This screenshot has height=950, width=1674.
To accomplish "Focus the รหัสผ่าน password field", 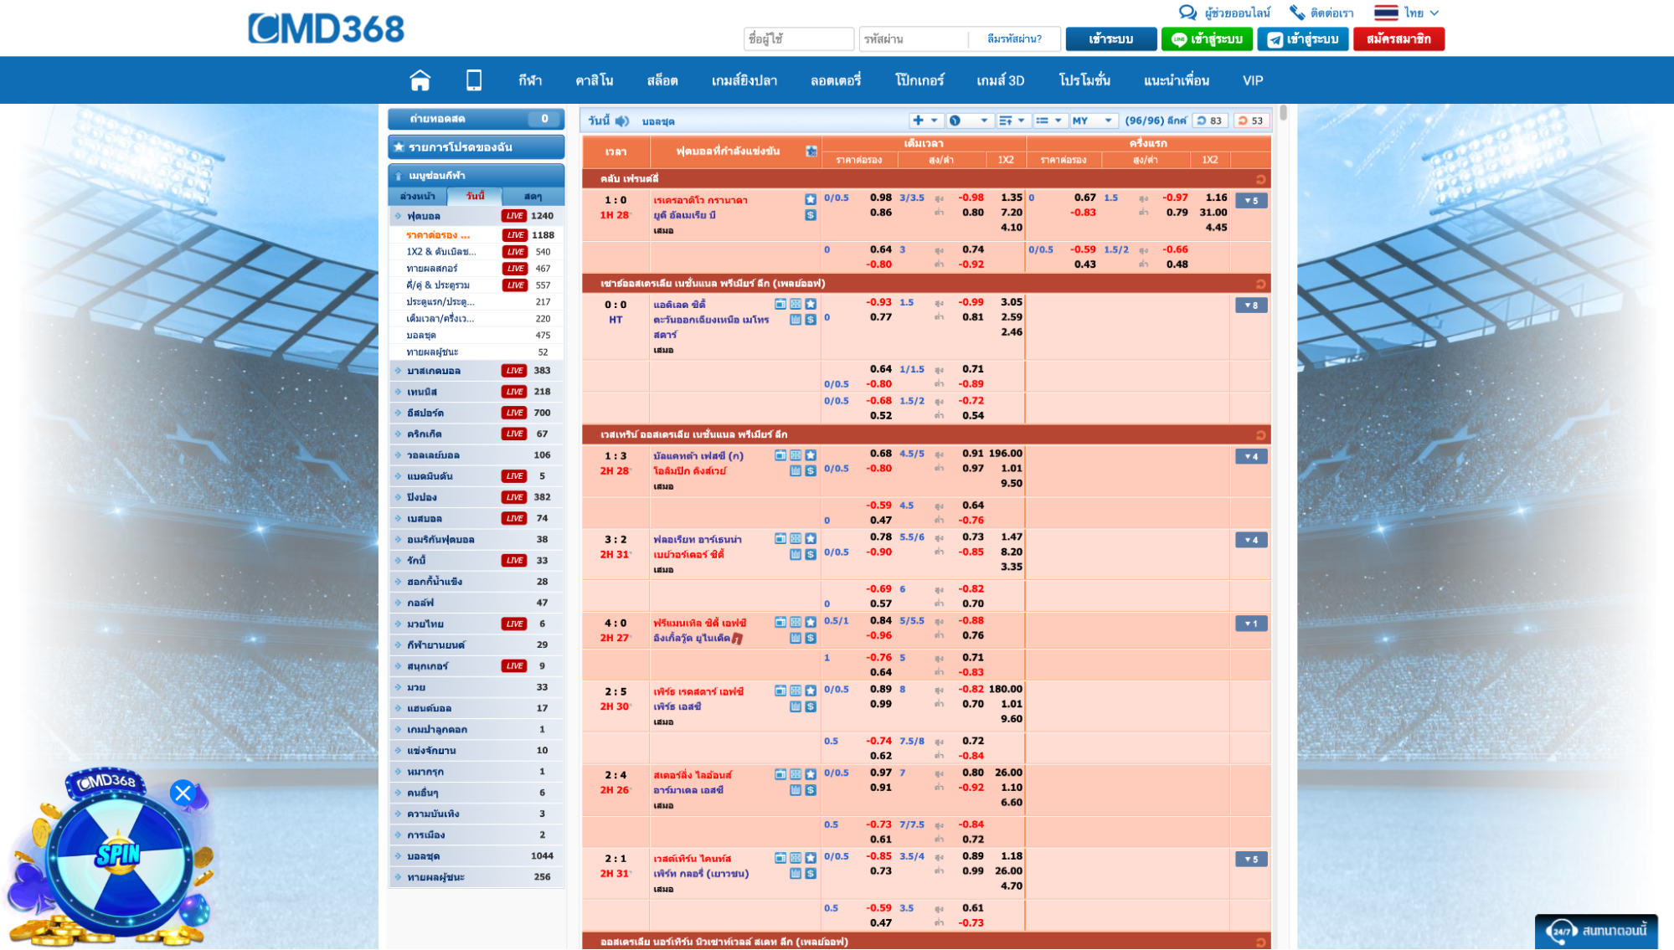I will pos(913,39).
